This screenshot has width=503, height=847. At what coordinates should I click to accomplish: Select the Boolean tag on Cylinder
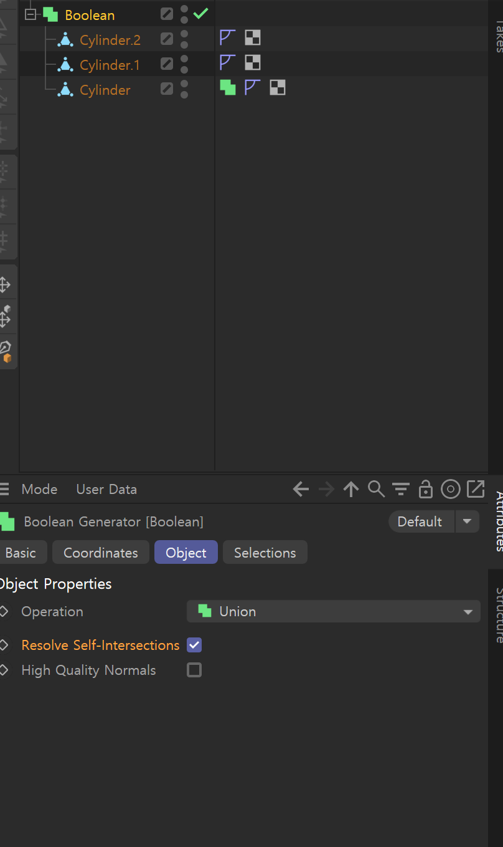pyautogui.click(x=228, y=88)
